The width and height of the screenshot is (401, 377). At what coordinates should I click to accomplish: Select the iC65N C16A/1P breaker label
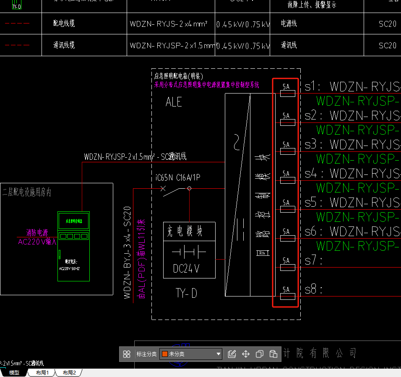pyautogui.click(x=178, y=177)
